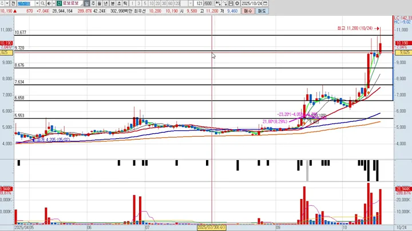The image size is (412, 231).
Task: Select the weekly (주) chart period button
Action: pos(93,3)
